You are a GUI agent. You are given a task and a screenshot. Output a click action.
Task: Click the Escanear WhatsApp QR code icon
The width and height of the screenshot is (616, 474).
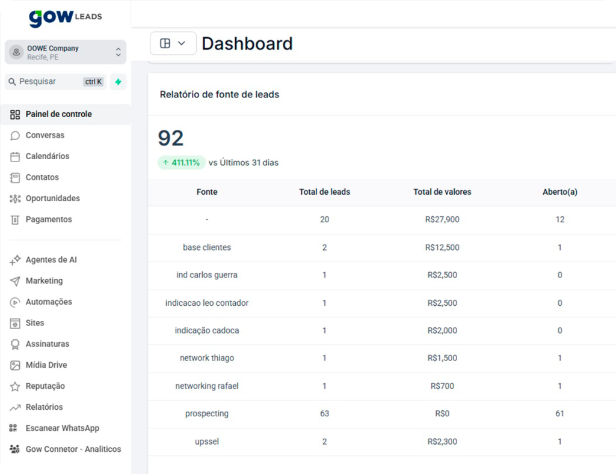tap(14, 428)
